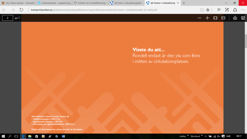Image resolution: width=247 pixels, height=139 pixels.
Task: Refresh the current page
Action: point(21,10)
